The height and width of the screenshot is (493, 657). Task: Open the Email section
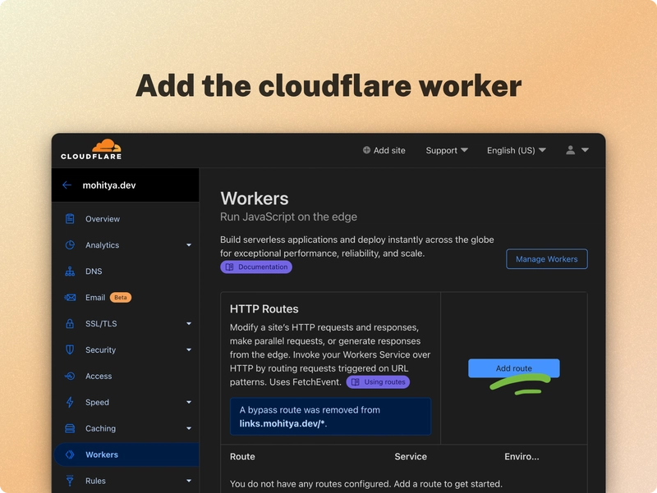coord(95,298)
